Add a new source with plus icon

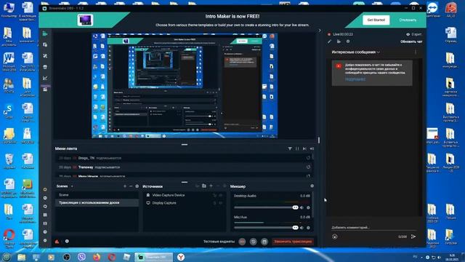tap(211, 186)
